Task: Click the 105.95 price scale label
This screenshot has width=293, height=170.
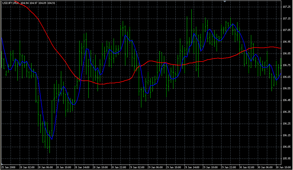Action: tap(286, 159)
